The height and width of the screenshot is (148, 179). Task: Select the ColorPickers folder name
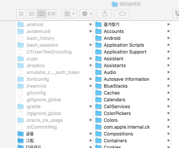coord(117,113)
